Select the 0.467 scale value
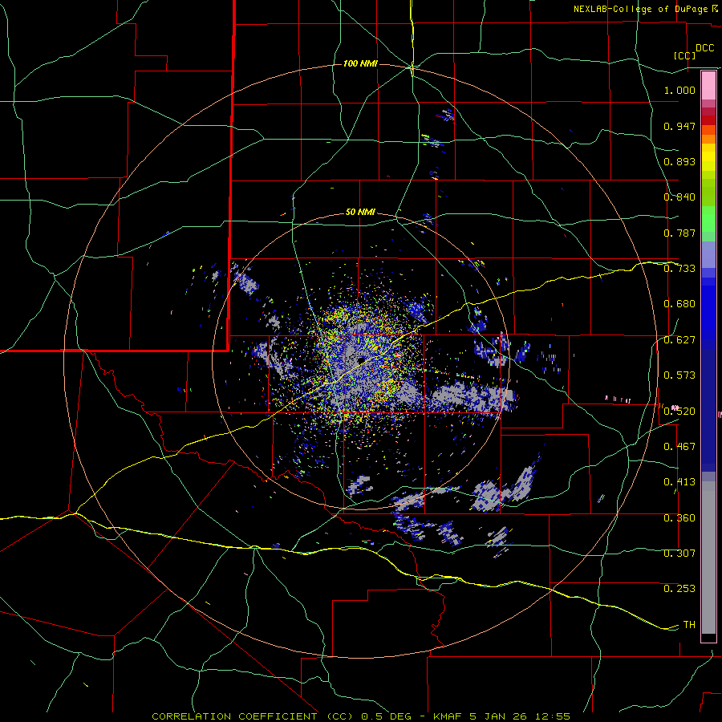 (679, 447)
